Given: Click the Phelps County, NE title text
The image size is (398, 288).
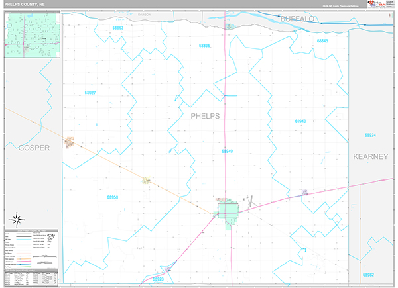Looking at the screenshot, I should [x=27, y=5].
